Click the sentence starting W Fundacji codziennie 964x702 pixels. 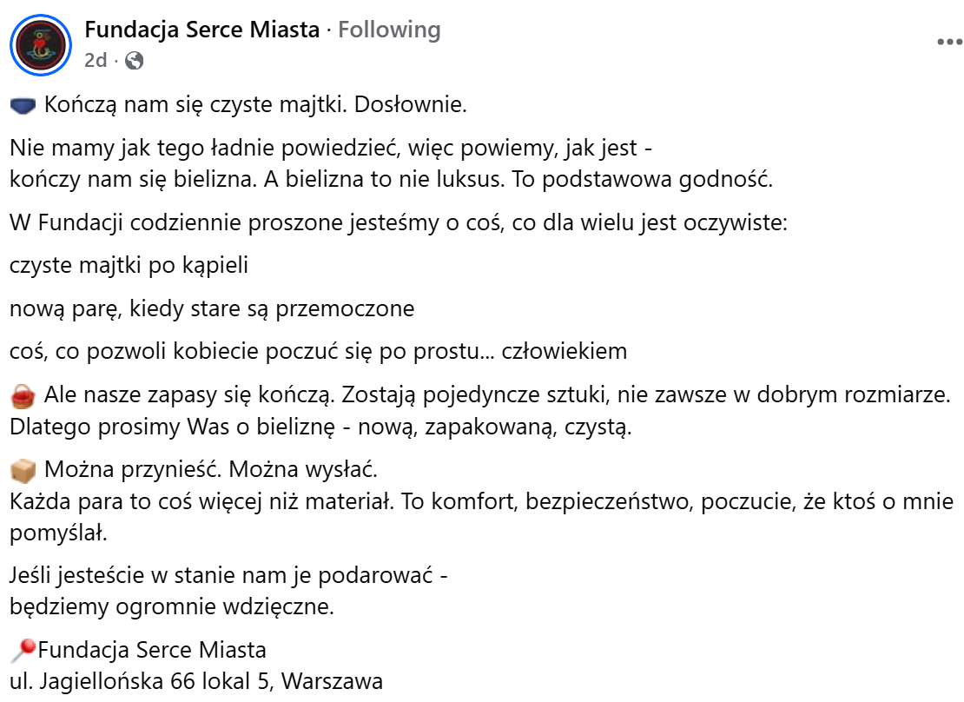coord(399,222)
